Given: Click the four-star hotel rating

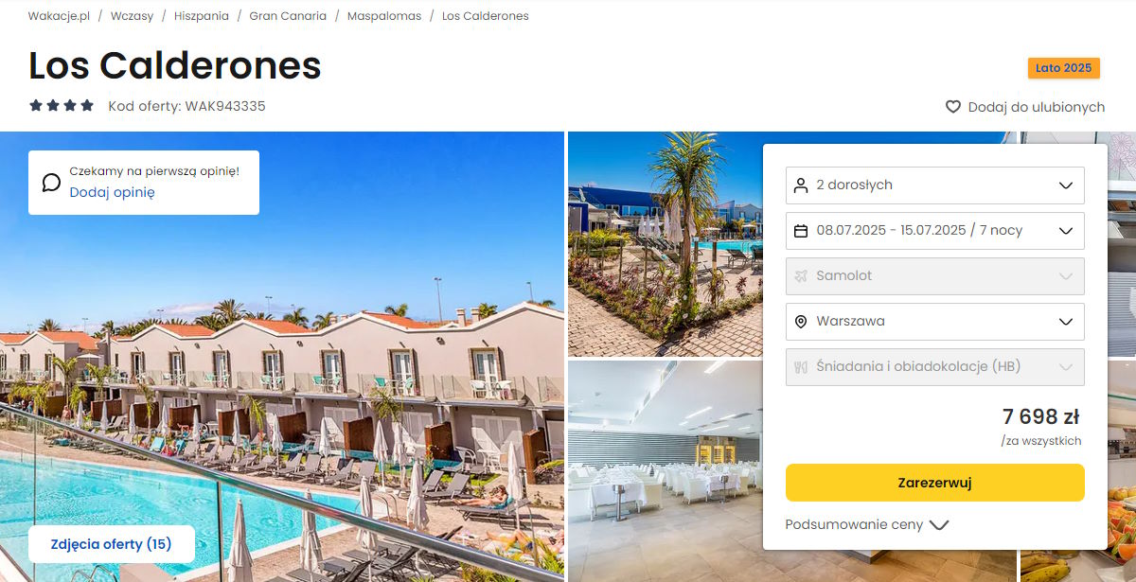Looking at the screenshot, I should pos(62,106).
